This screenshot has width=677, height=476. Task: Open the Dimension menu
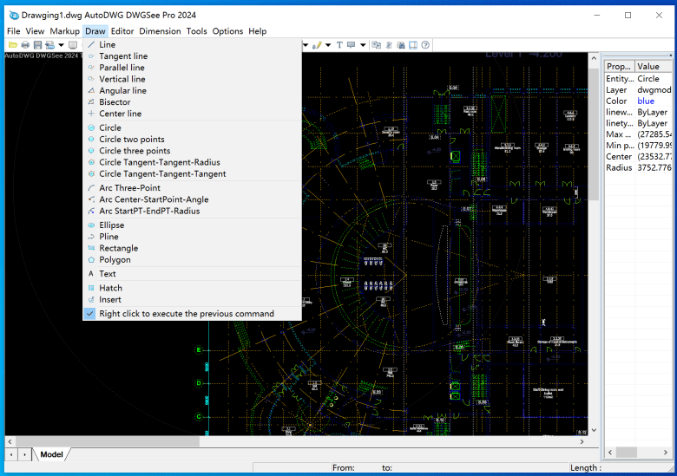coord(161,31)
